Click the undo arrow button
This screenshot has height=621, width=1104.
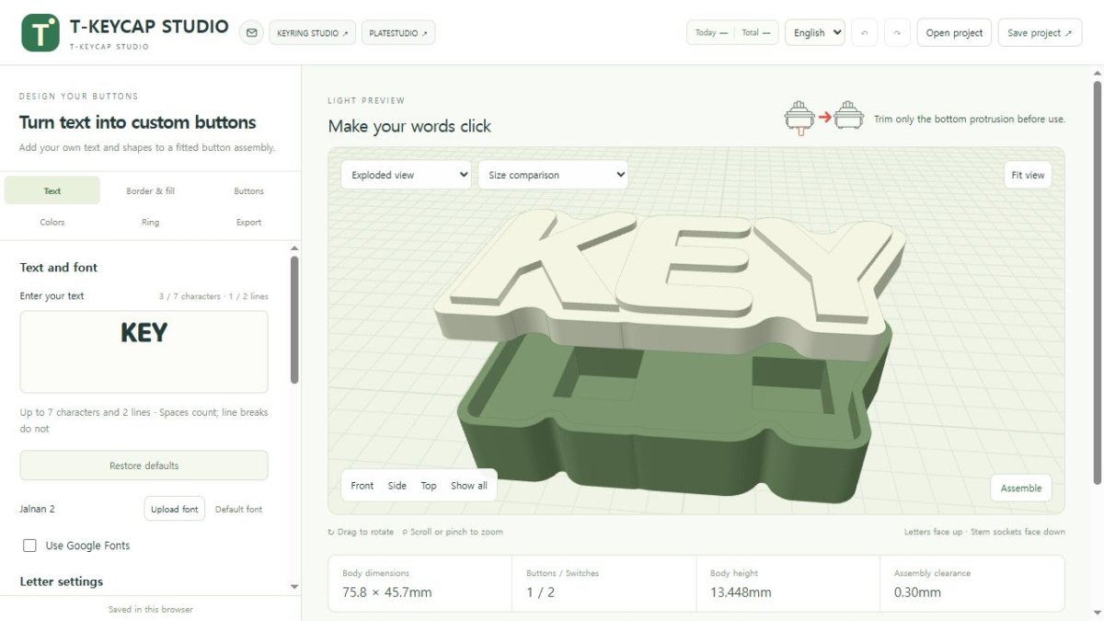click(864, 33)
